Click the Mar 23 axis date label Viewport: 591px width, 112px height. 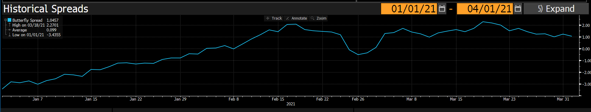point(509,99)
